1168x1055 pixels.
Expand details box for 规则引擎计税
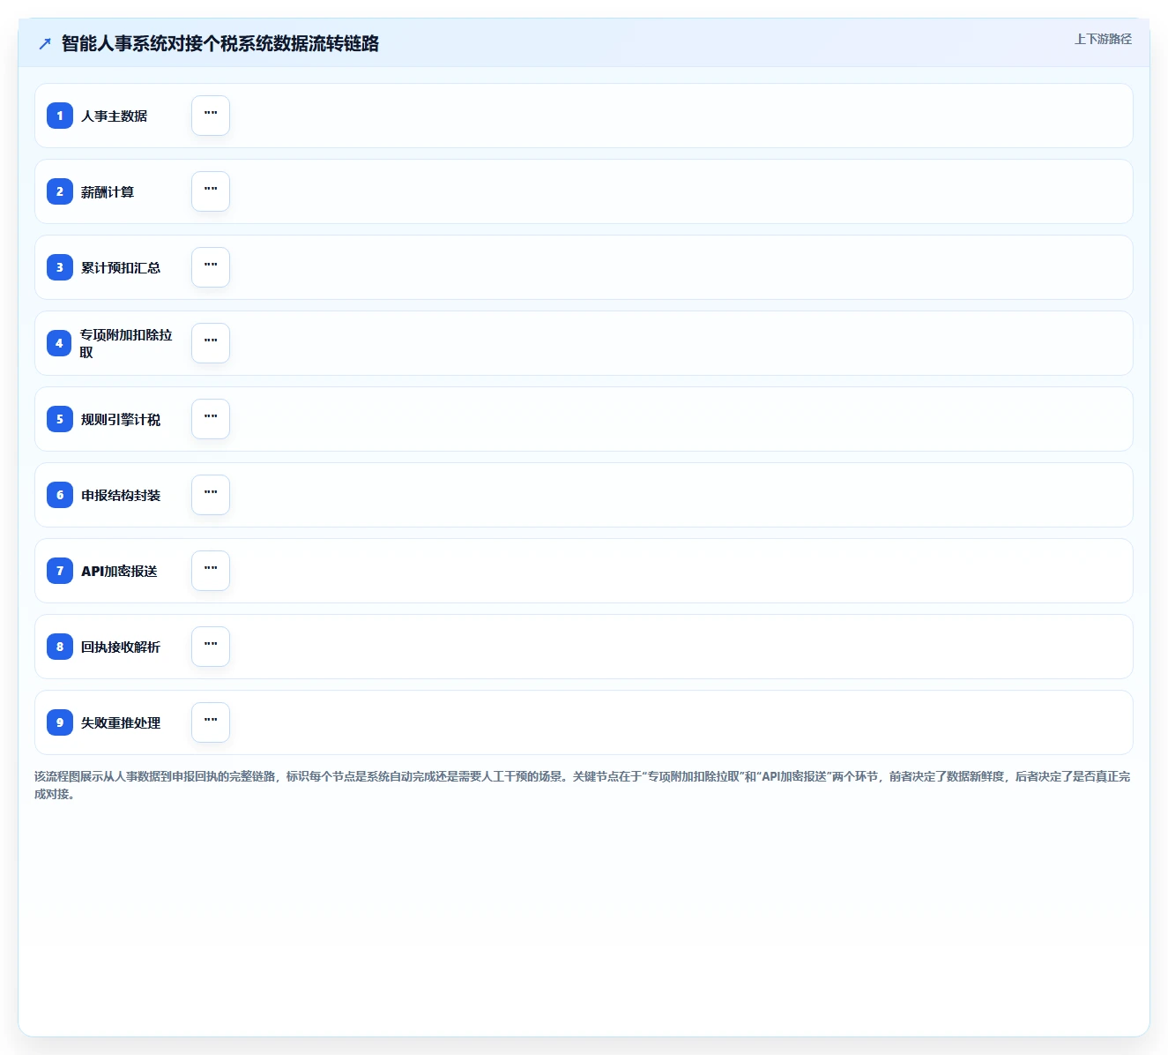click(x=211, y=419)
